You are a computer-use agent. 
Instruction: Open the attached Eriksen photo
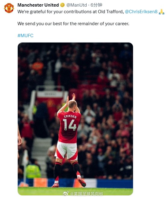(x=75, y=119)
